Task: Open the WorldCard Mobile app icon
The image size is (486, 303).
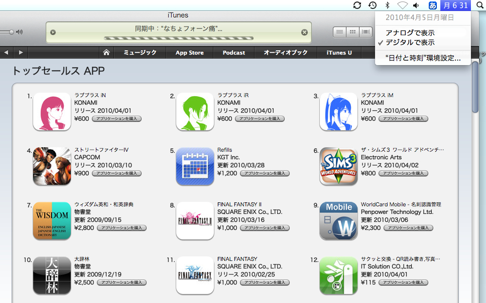Action: 338,221
